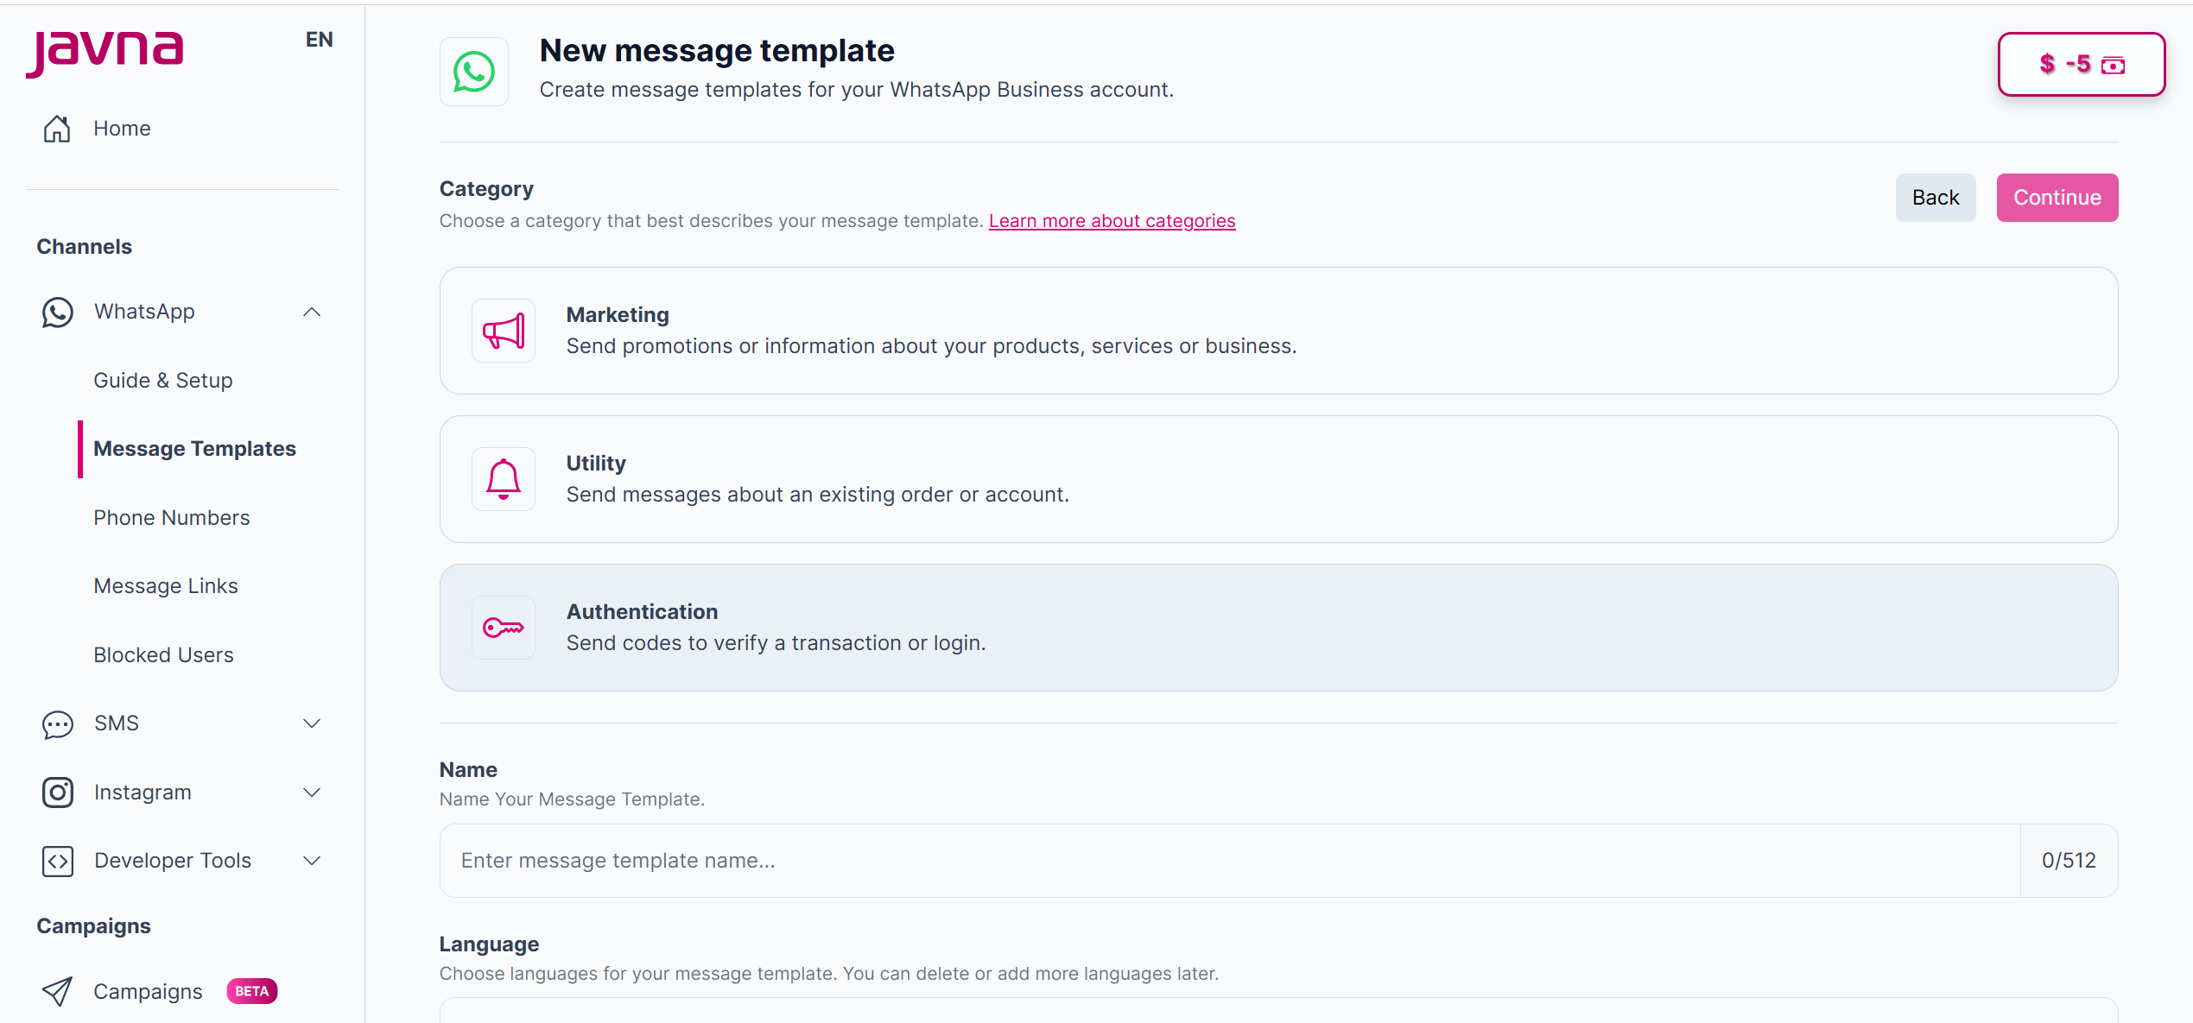Screen dimensions: 2193x1023
Task: Go to Blocked Users page
Action: coord(163,654)
